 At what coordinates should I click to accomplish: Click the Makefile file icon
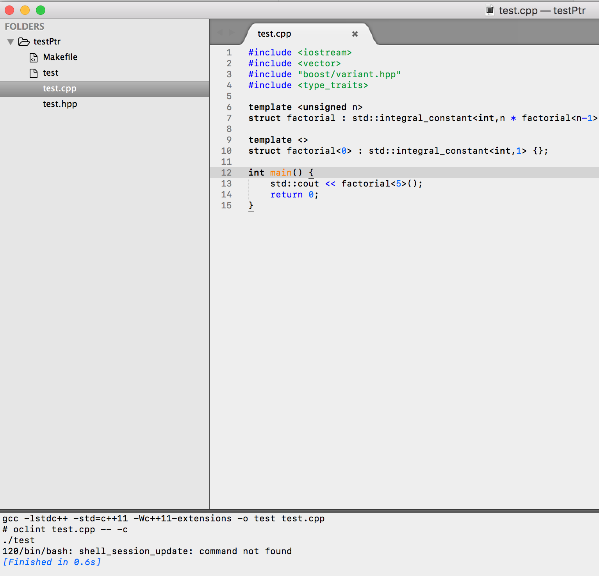34,58
